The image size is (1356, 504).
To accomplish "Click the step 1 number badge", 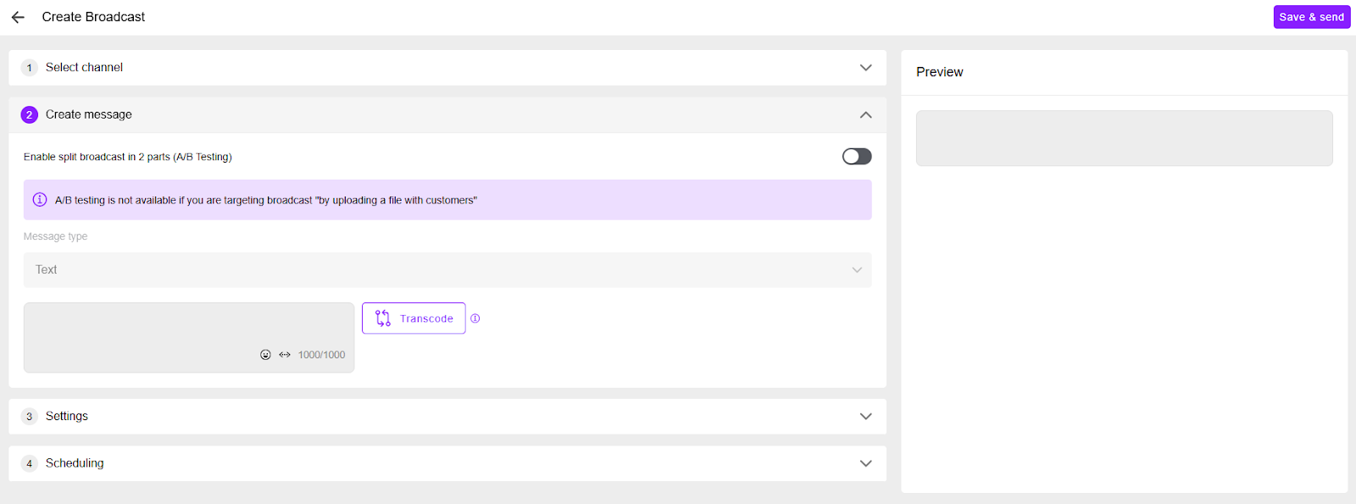I will (30, 68).
